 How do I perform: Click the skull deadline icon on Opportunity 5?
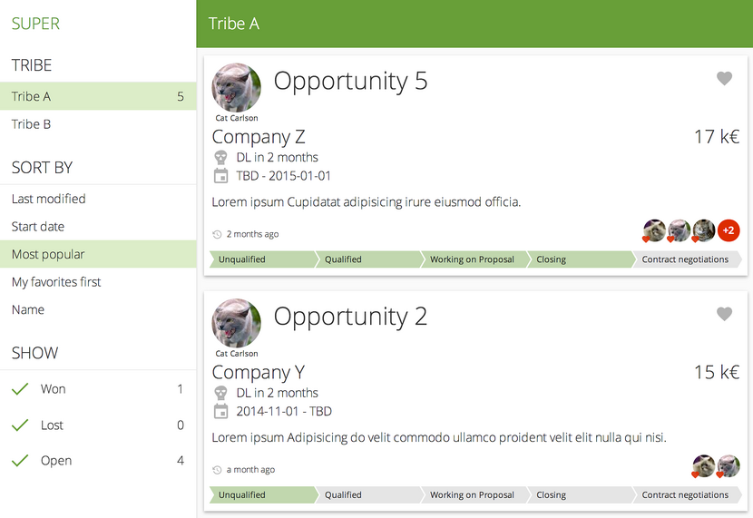220,158
